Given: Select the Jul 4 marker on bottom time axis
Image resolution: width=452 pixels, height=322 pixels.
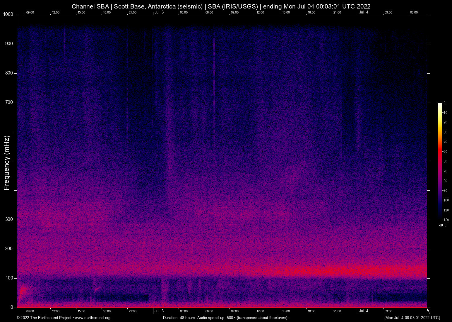Looking at the screenshot, I should pos(364,311).
